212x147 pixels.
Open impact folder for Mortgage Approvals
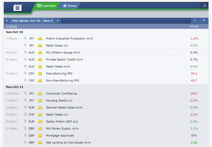[x=40, y=136]
